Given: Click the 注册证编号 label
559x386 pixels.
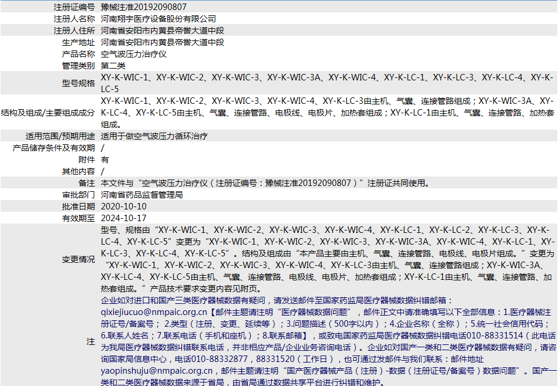Looking at the screenshot, I should point(74,7).
